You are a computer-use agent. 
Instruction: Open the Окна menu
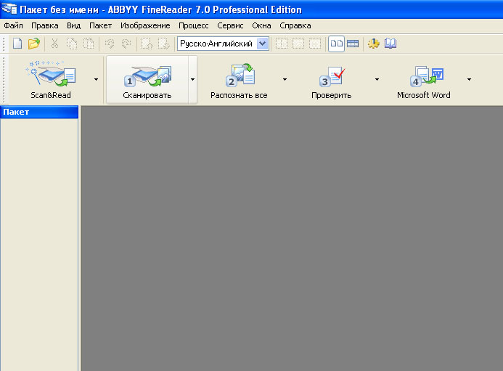261,25
